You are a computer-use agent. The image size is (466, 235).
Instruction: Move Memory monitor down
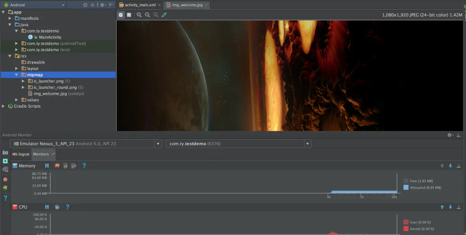(x=450, y=166)
